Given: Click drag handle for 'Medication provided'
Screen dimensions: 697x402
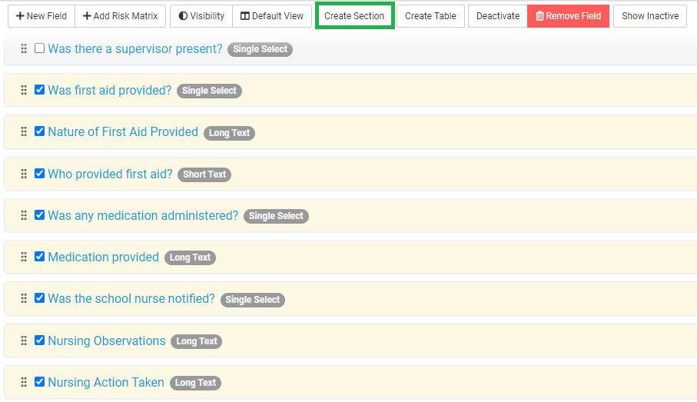Looking at the screenshot, I should (x=24, y=257).
